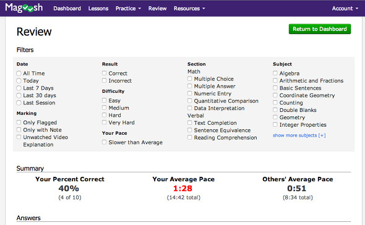Click the Review page heading
The image size is (365, 225).
tap(34, 32)
